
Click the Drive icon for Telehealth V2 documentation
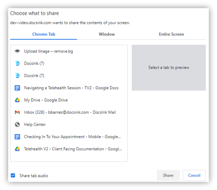(x=17, y=149)
